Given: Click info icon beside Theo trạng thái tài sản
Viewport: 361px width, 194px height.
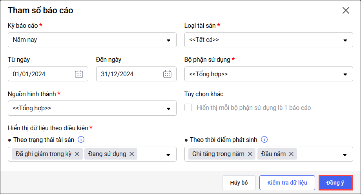Looking at the screenshot, I should pyautogui.click(x=81, y=140).
